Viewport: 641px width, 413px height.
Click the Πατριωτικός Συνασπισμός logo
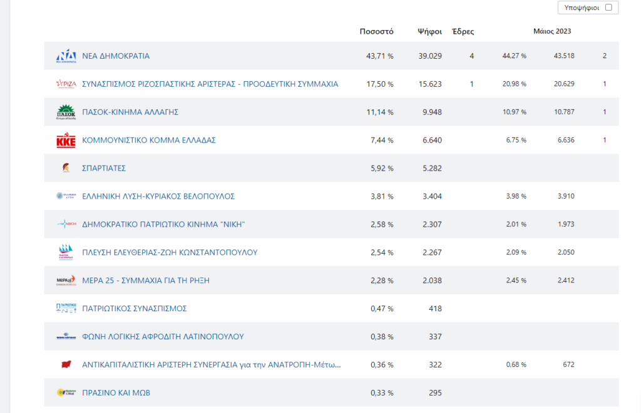pyautogui.click(x=66, y=308)
